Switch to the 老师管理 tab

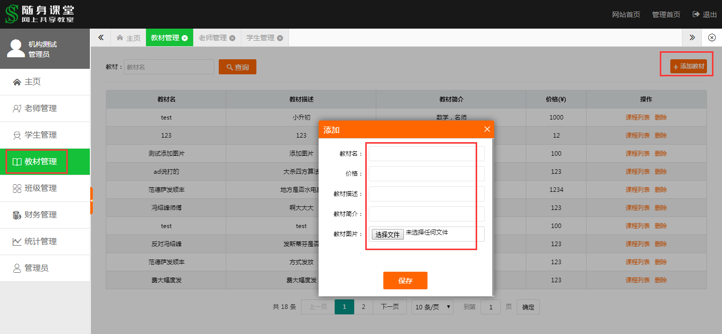(212, 38)
